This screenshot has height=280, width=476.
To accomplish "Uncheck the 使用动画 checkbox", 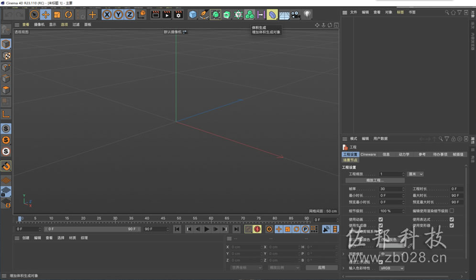I will [x=381, y=219].
